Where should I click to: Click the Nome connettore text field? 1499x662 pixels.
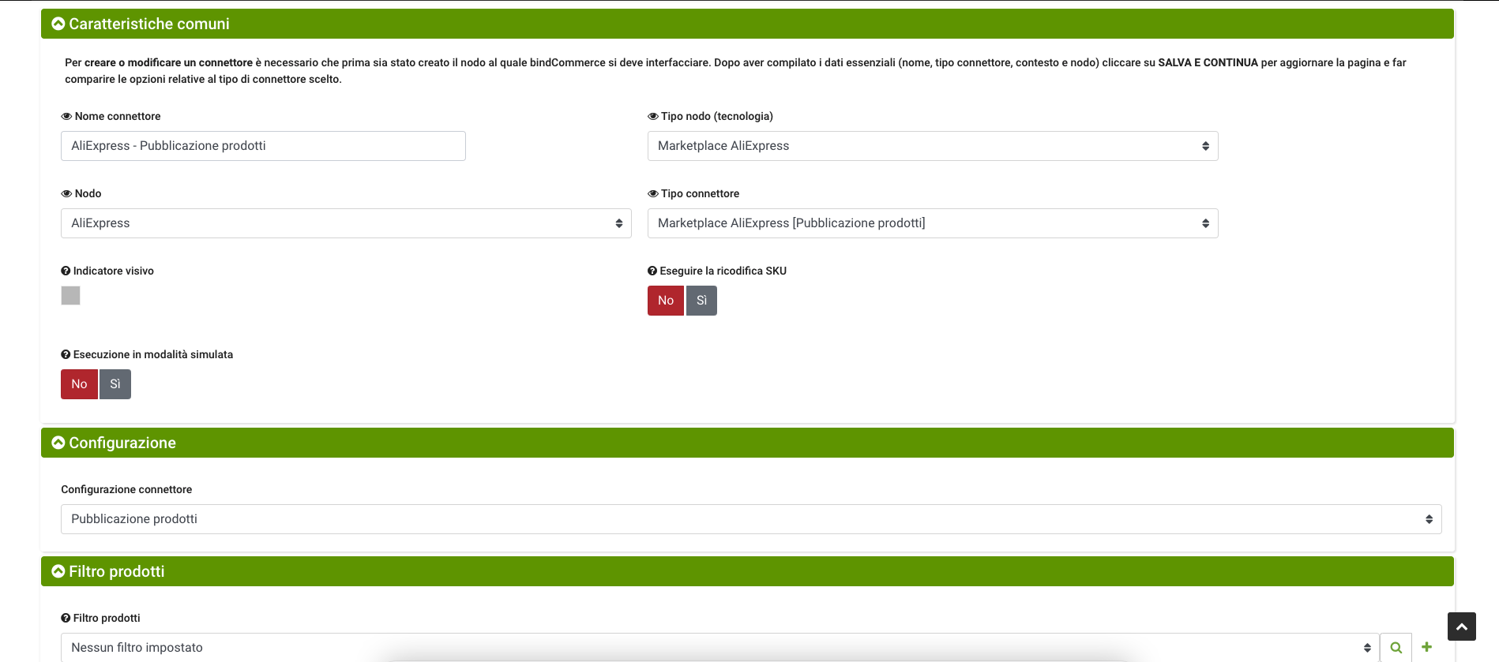pyautogui.click(x=263, y=146)
